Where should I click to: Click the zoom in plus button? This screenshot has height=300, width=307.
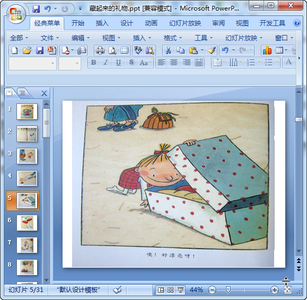pyautogui.click(x=274, y=290)
